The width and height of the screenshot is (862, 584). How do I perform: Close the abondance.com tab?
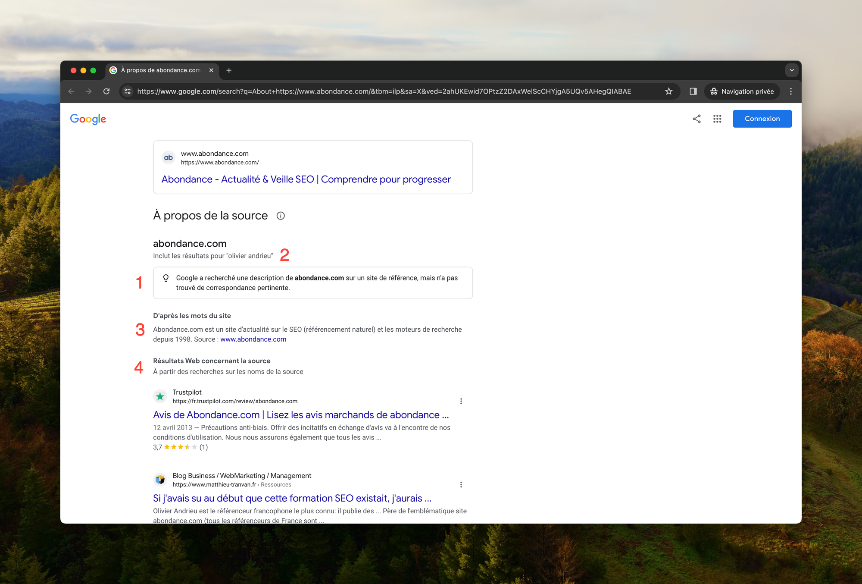pos(211,70)
